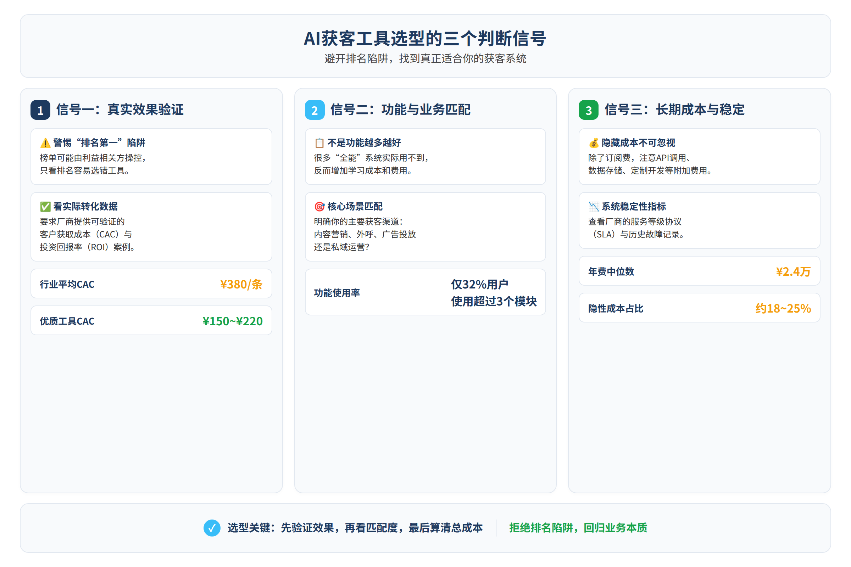Click the label 功能使用率
851x567 pixels.
pos(337,293)
